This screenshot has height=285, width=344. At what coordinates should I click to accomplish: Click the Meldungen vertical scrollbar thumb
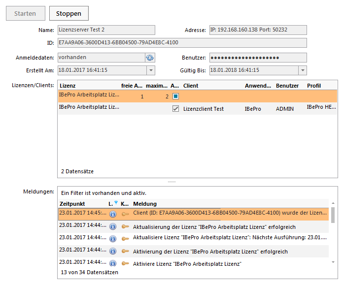tap(333, 215)
